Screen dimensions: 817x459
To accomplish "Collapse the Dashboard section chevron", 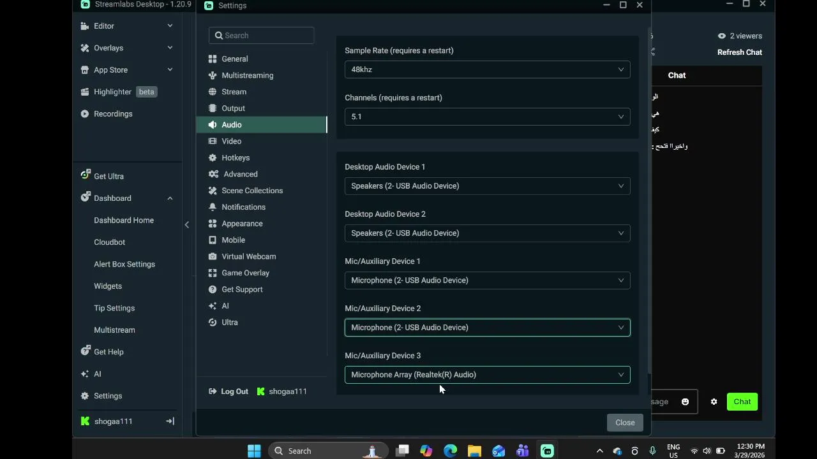I will point(170,198).
